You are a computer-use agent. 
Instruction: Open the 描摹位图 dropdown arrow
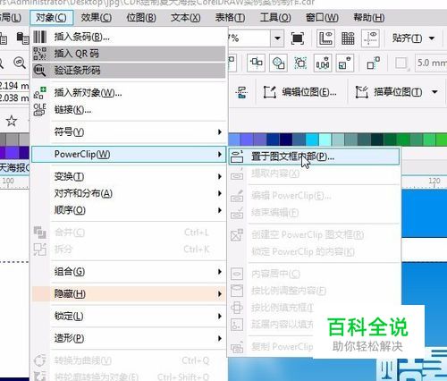434,92
